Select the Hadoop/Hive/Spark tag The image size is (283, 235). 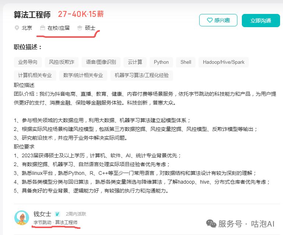tap(223, 62)
